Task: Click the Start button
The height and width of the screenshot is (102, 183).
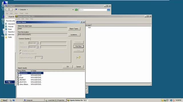Action: [4, 100]
